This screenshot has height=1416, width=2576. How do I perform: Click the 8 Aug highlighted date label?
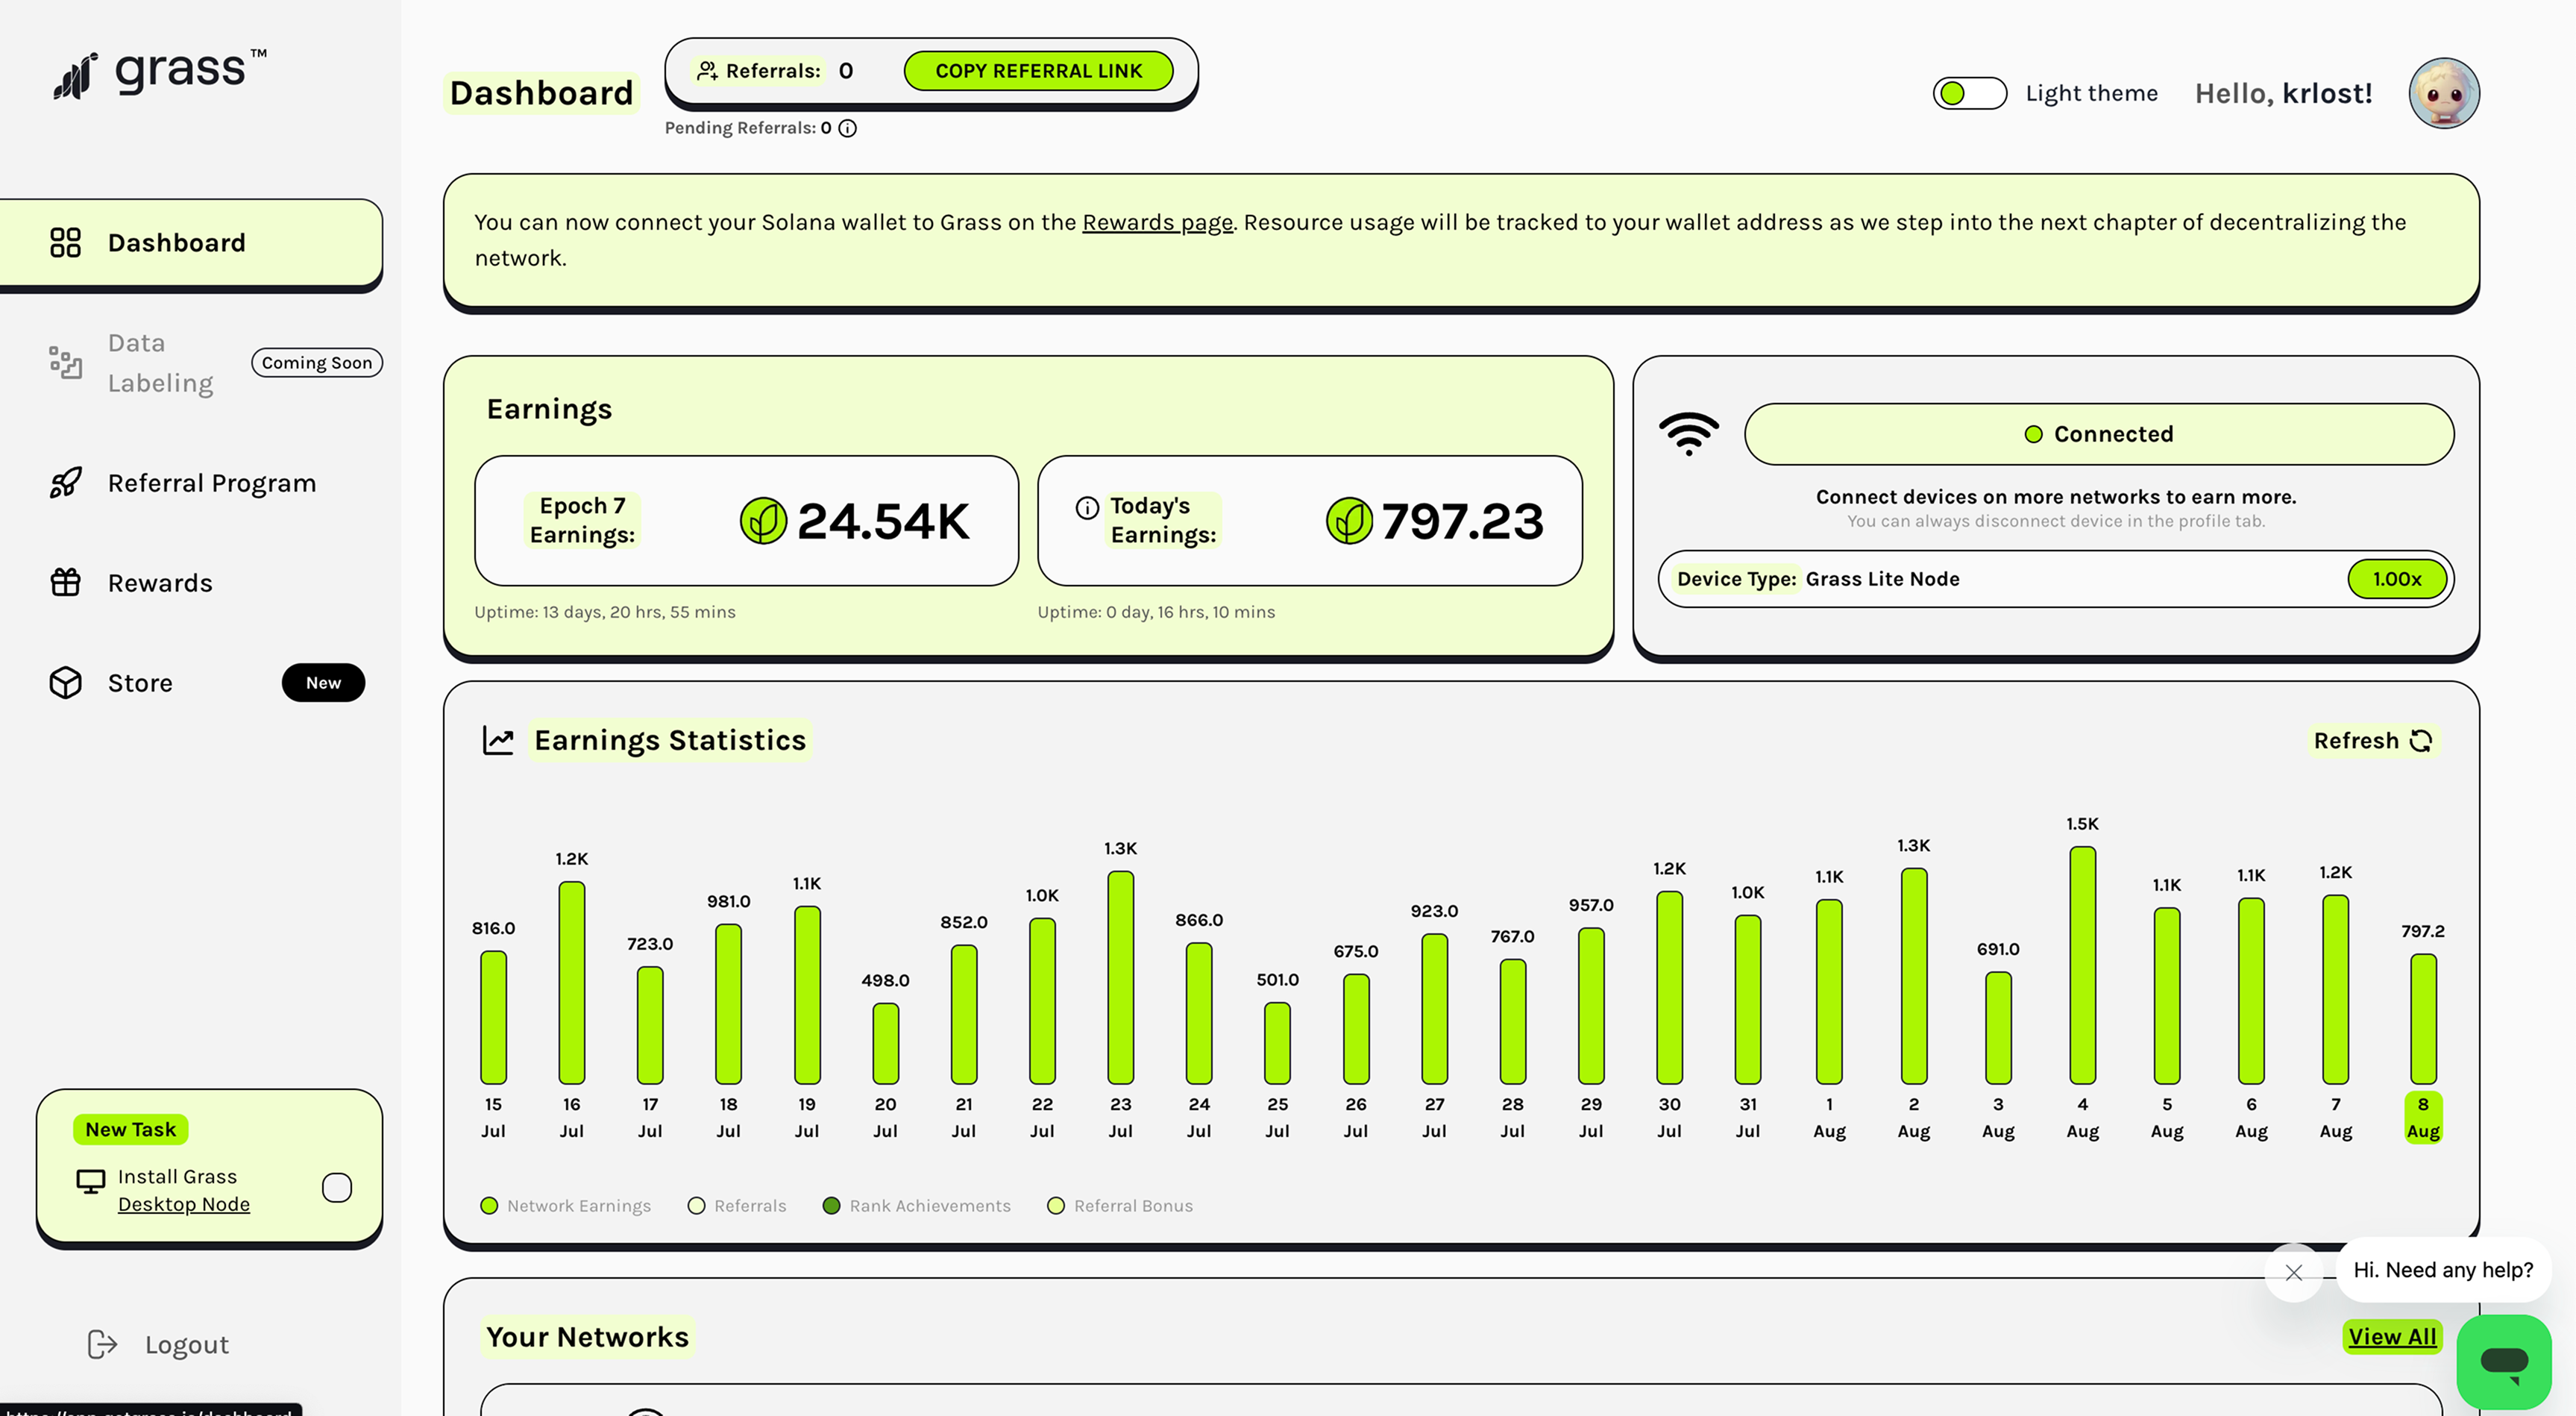2423,1117
